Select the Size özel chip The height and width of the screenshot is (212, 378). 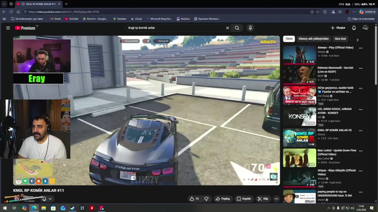[340, 39]
